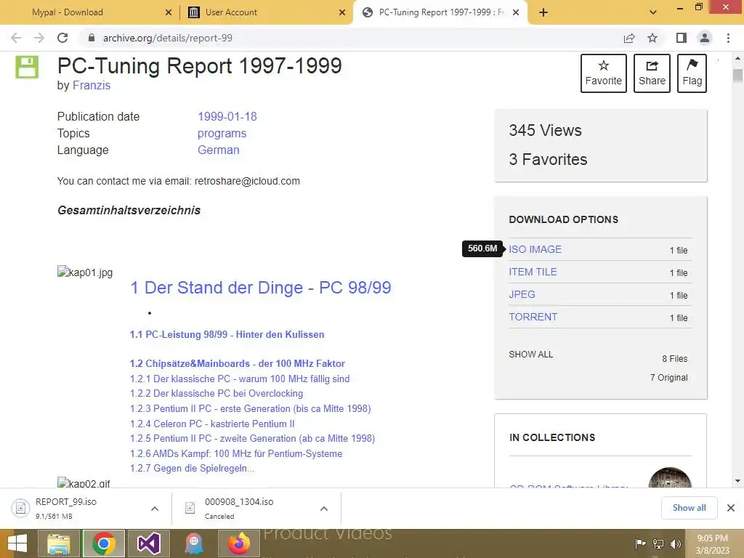View site lock security info
The width and height of the screenshot is (744, 558).
click(92, 38)
